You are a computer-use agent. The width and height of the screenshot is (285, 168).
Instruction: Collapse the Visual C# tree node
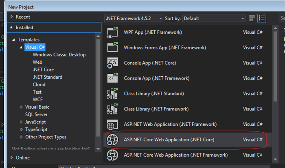click(21, 47)
